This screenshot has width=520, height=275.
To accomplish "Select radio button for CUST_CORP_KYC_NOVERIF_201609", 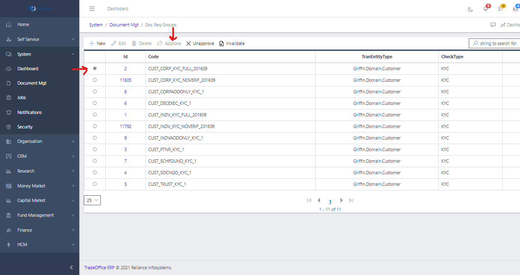I will click(95, 80).
